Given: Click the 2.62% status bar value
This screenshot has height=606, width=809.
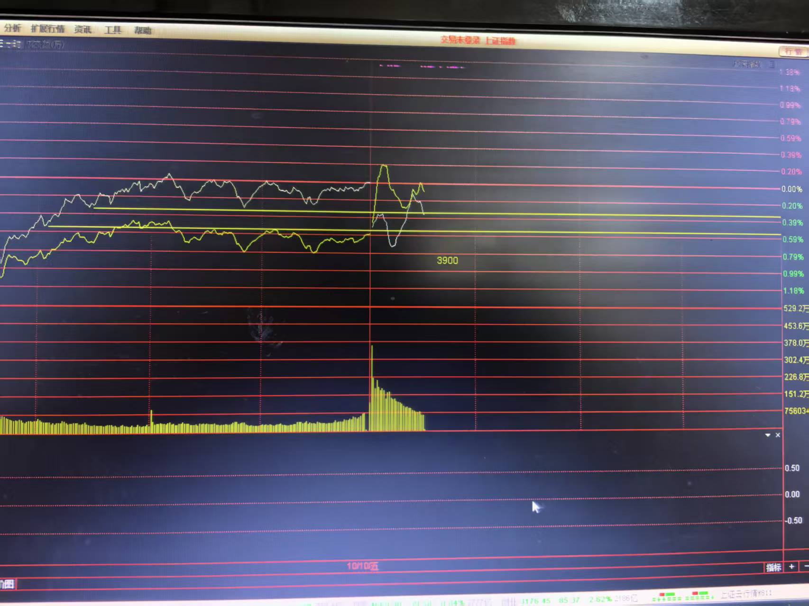Looking at the screenshot, I should pos(600,599).
